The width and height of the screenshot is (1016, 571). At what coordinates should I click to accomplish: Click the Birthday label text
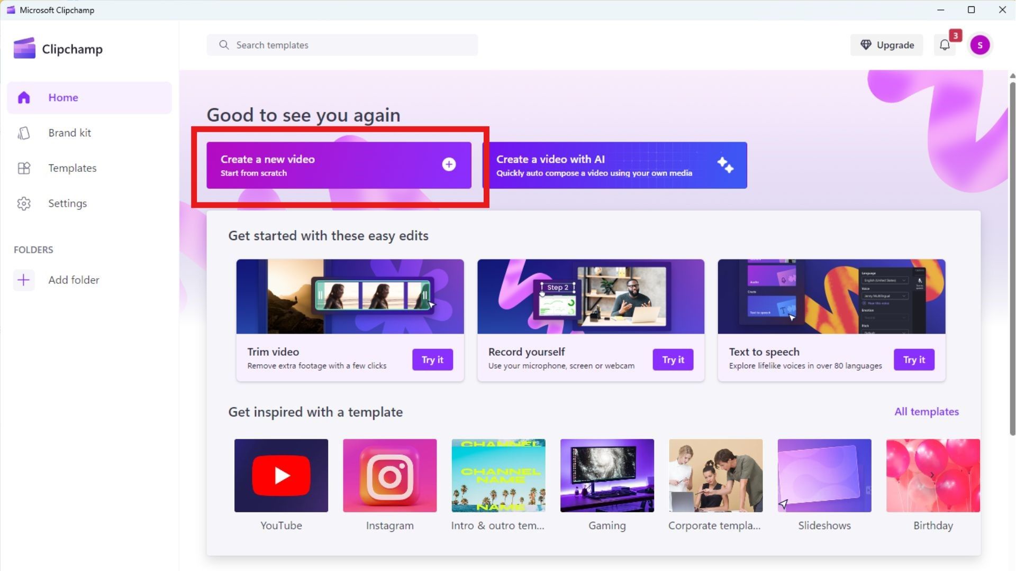click(x=933, y=526)
